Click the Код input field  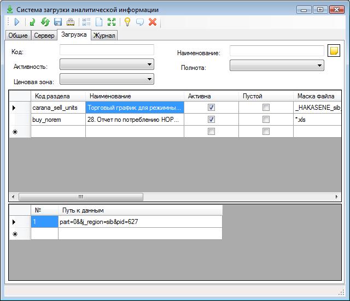(107, 50)
